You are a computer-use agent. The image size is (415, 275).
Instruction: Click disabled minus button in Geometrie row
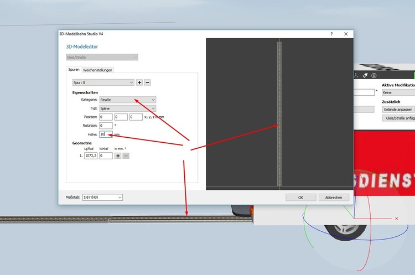126,156
